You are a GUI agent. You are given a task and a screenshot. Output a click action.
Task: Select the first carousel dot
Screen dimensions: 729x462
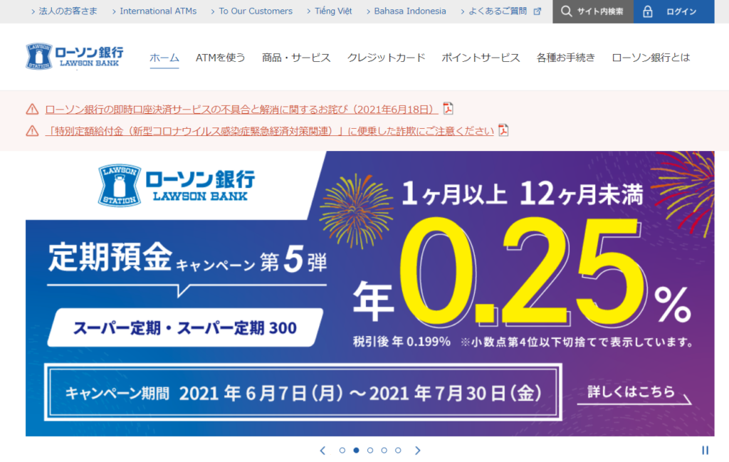coord(342,450)
